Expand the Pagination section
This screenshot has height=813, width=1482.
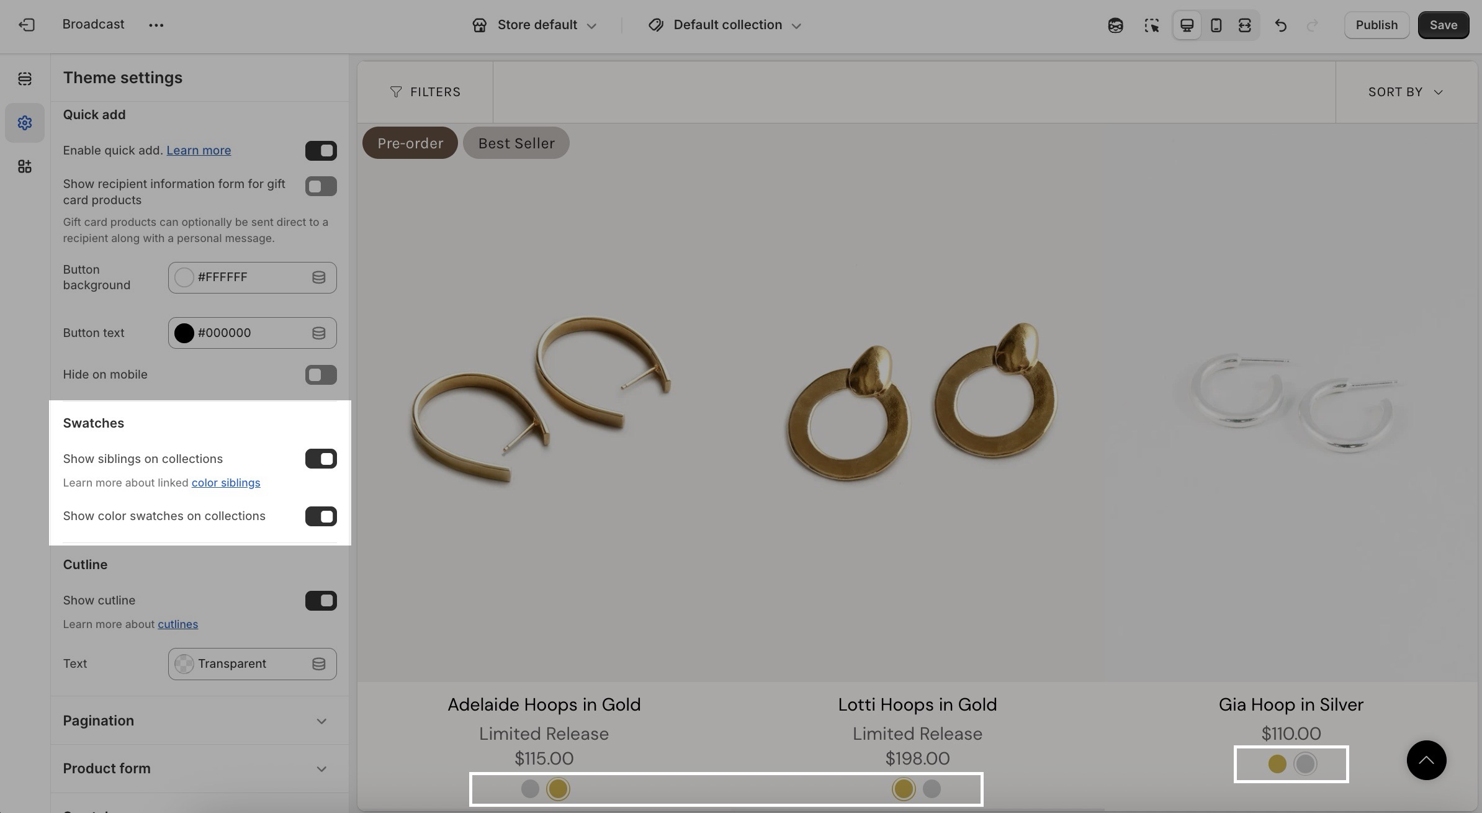pyautogui.click(x=199, y=721)
